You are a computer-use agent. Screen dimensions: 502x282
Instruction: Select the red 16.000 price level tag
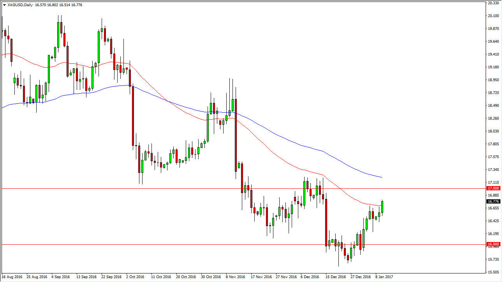(493, 244)
